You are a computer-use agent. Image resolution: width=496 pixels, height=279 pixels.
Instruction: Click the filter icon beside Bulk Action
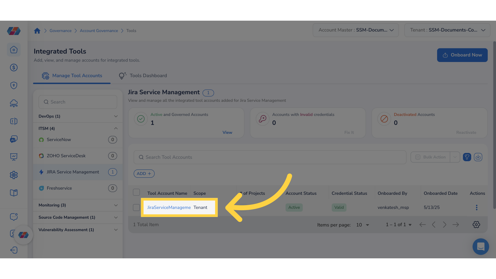click(467, 157)
